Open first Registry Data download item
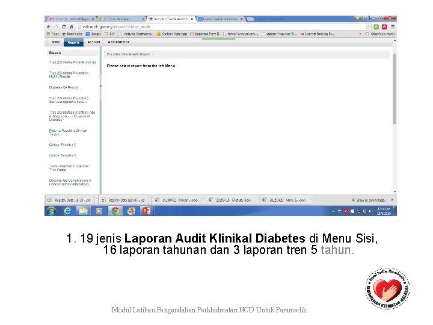Screen dimensions: 433x325 [70, 200]
